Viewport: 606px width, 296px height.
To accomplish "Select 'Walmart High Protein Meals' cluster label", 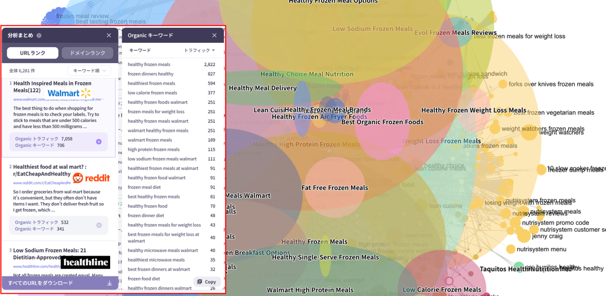I will point(310,290).
